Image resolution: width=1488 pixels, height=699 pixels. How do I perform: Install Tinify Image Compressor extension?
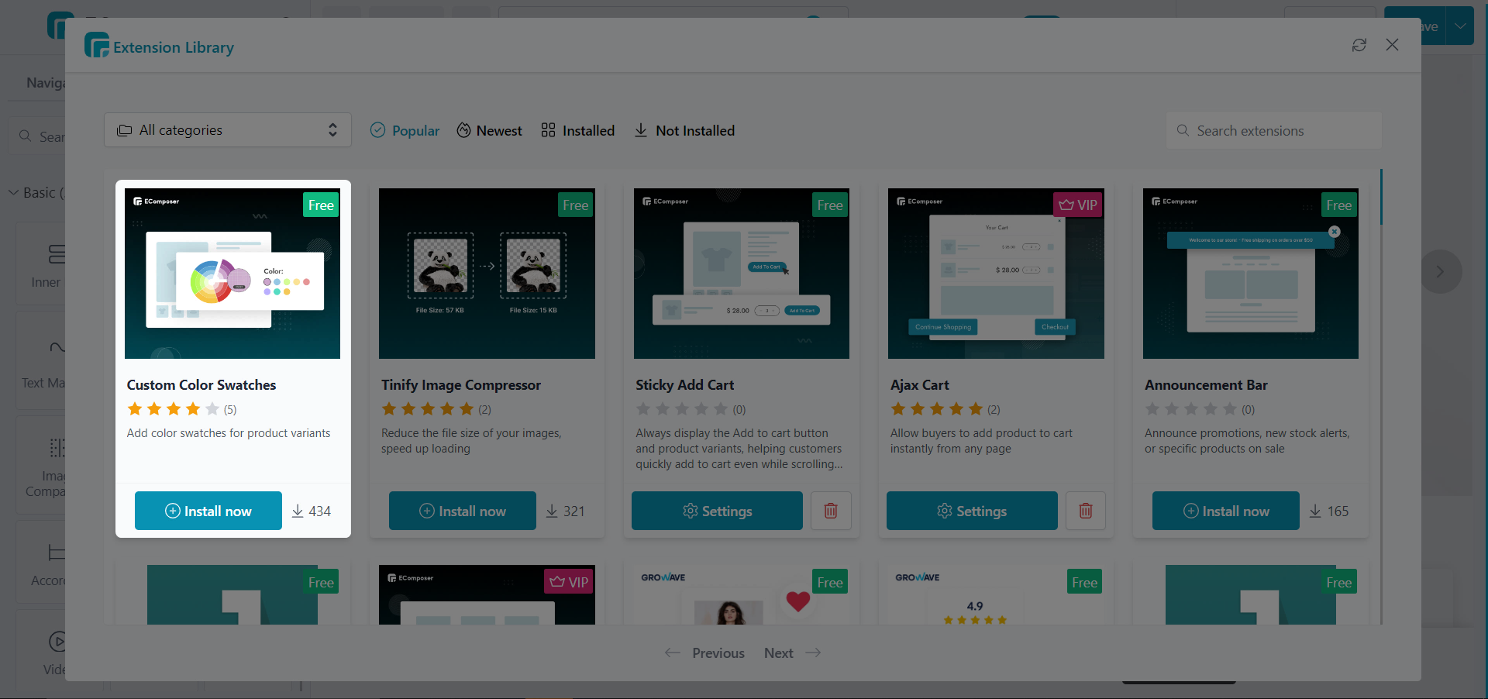(463, 511)
